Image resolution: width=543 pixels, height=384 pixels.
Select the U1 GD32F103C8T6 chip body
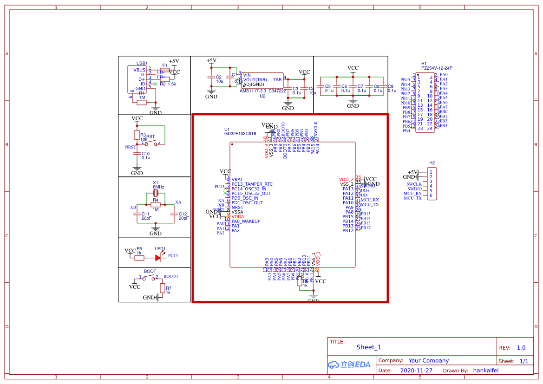293,205
